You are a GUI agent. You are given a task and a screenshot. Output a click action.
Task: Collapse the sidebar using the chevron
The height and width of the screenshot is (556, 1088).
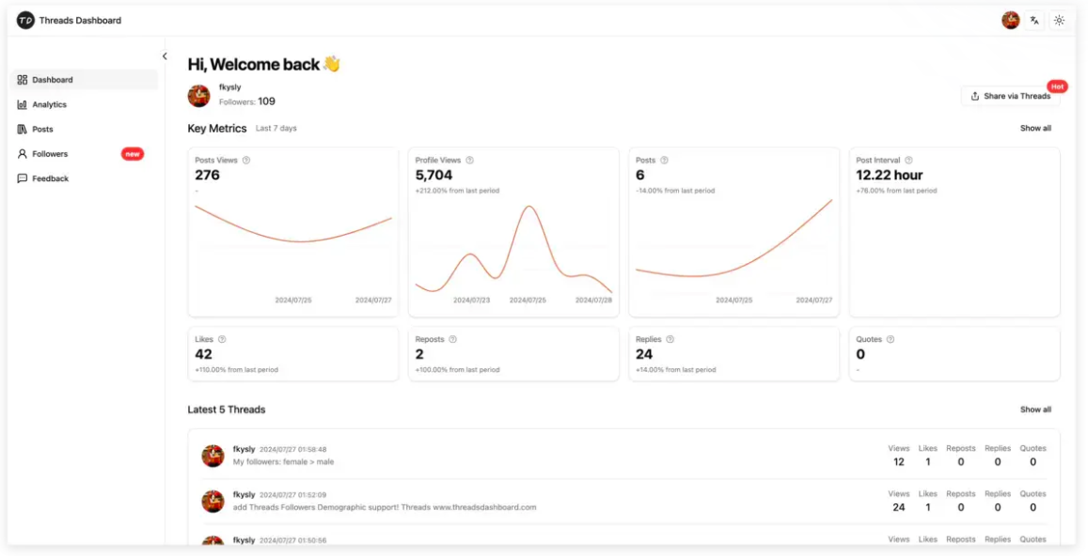click(164, 55)
